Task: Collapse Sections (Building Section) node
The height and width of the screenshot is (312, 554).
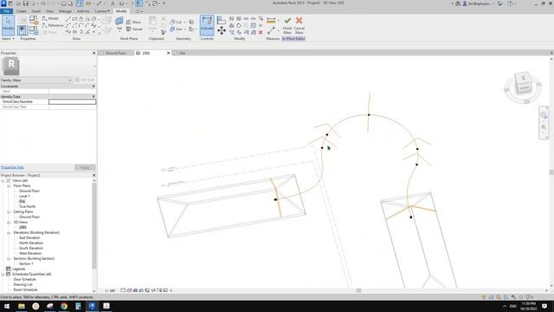Action: coord(9,258)
